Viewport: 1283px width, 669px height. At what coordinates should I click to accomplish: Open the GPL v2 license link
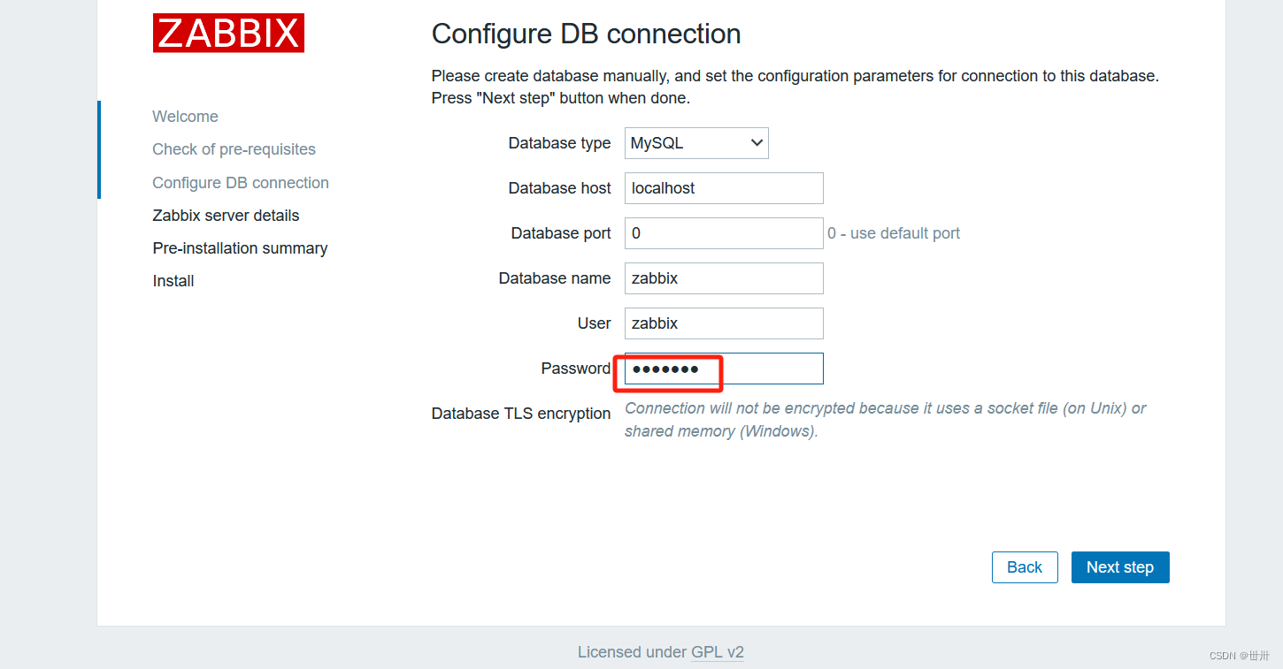click(x=717, y=651)
